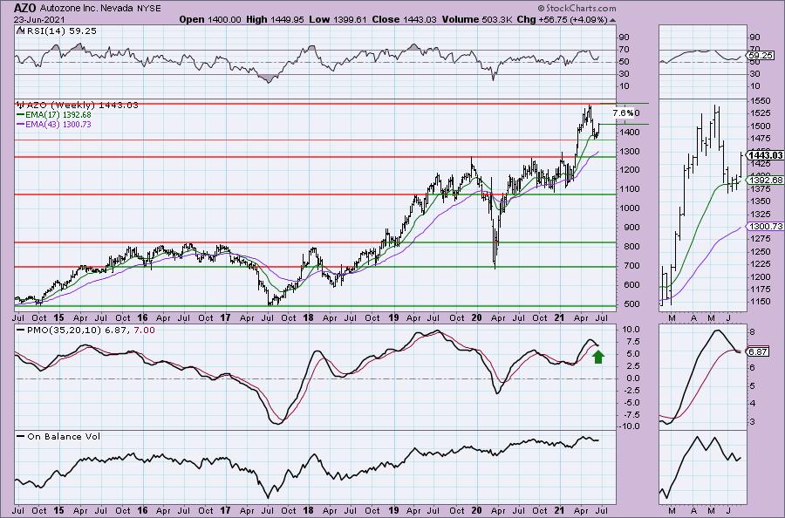Click the -10.0 label on the PMO axis

(630, 426)
